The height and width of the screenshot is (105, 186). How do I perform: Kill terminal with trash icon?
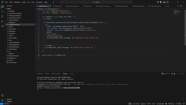(x=175, y=73)
